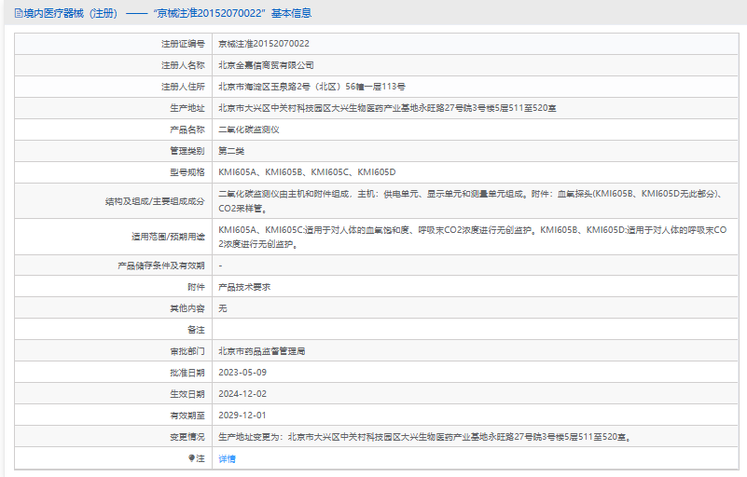Open the 详情 details link
This screenshot has height=477, width=747.
pyautogui.click(x=227, y=458)
